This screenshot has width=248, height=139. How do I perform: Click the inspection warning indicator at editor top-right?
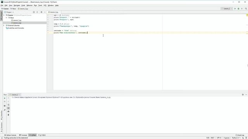pyautogui.click(x=247, y=15)
